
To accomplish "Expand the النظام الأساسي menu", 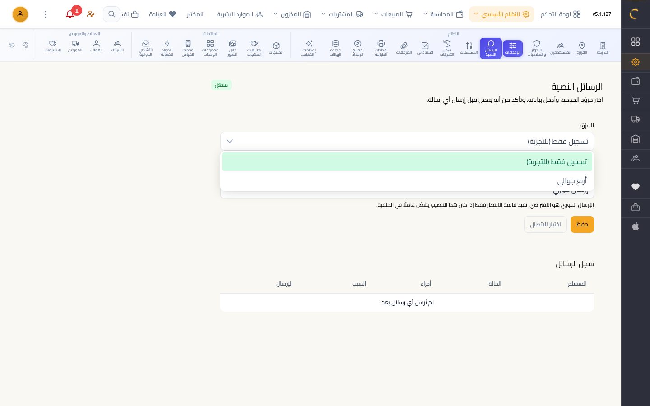I will 501,14.
